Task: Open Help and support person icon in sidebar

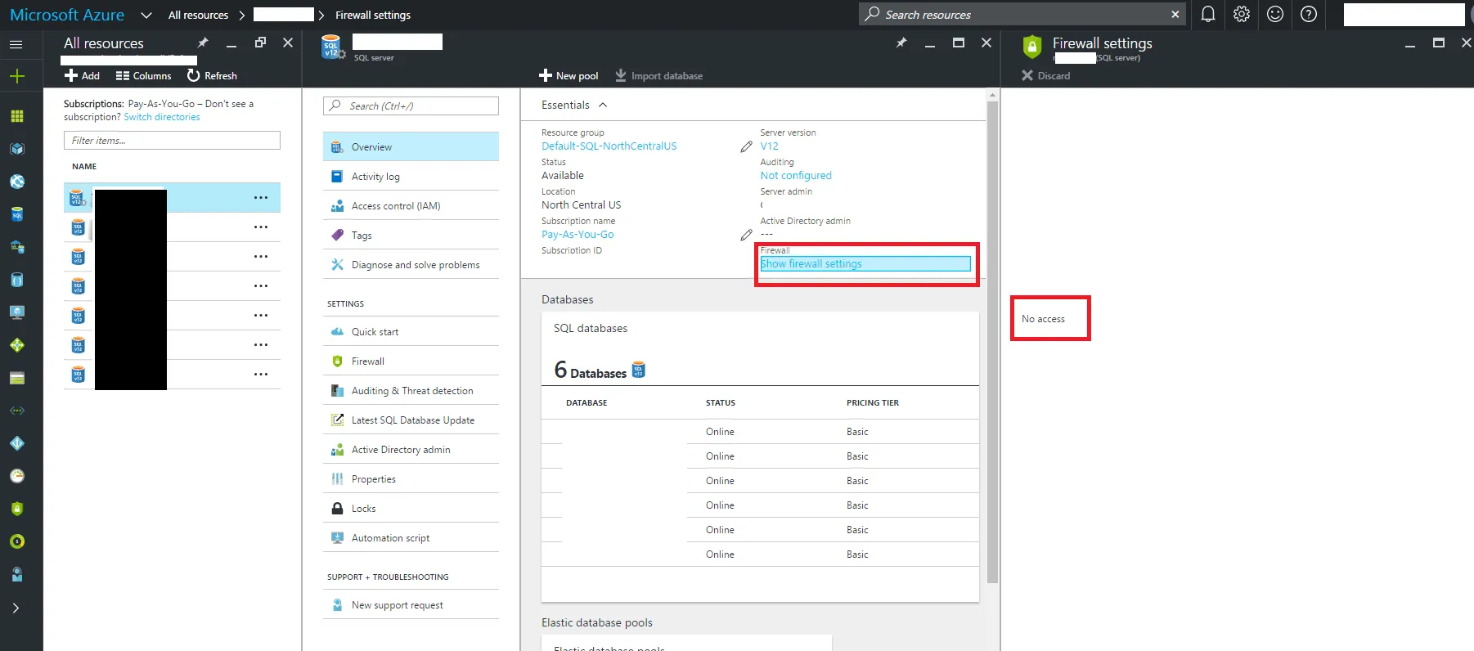Action: coord(16,574)
